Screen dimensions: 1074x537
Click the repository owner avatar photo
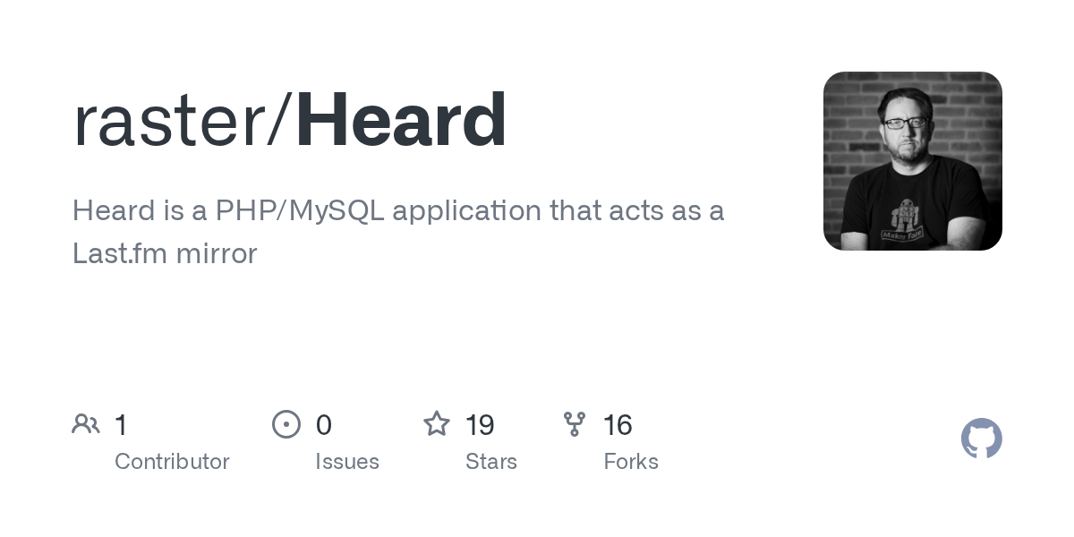[x=913, y=161]
